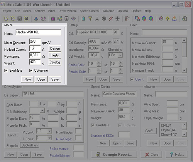
Task: Open the battery Chemistry LiPo dropdown
Action: click(120, 55)
